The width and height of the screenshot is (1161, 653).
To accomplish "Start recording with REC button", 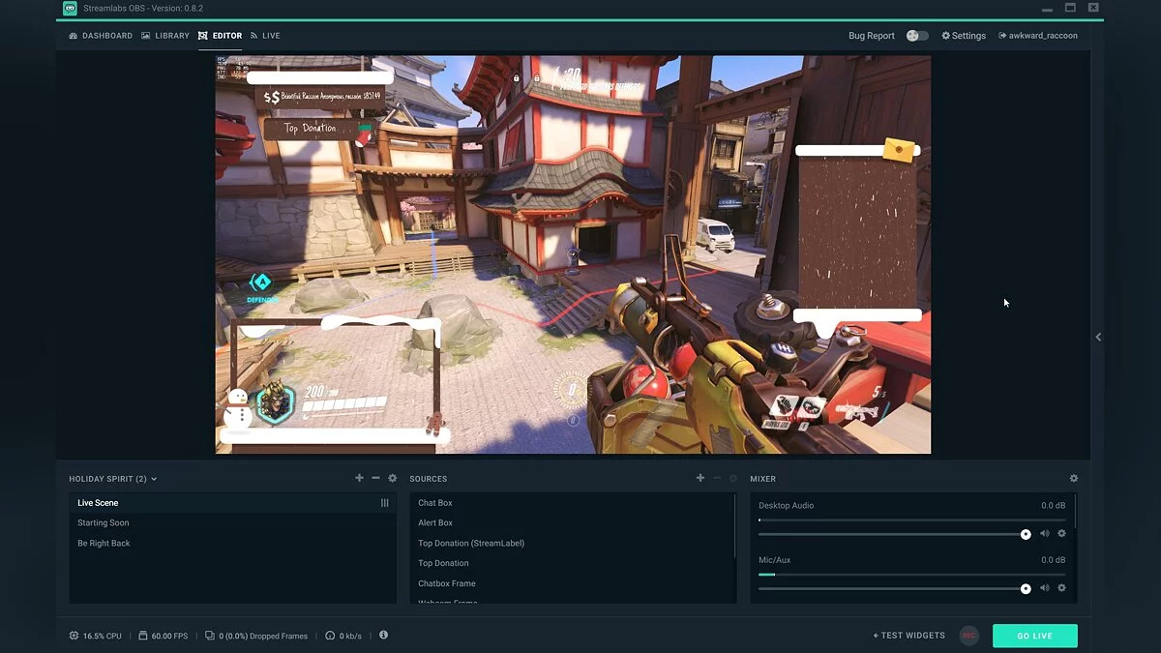I will (x=968, y=636).
